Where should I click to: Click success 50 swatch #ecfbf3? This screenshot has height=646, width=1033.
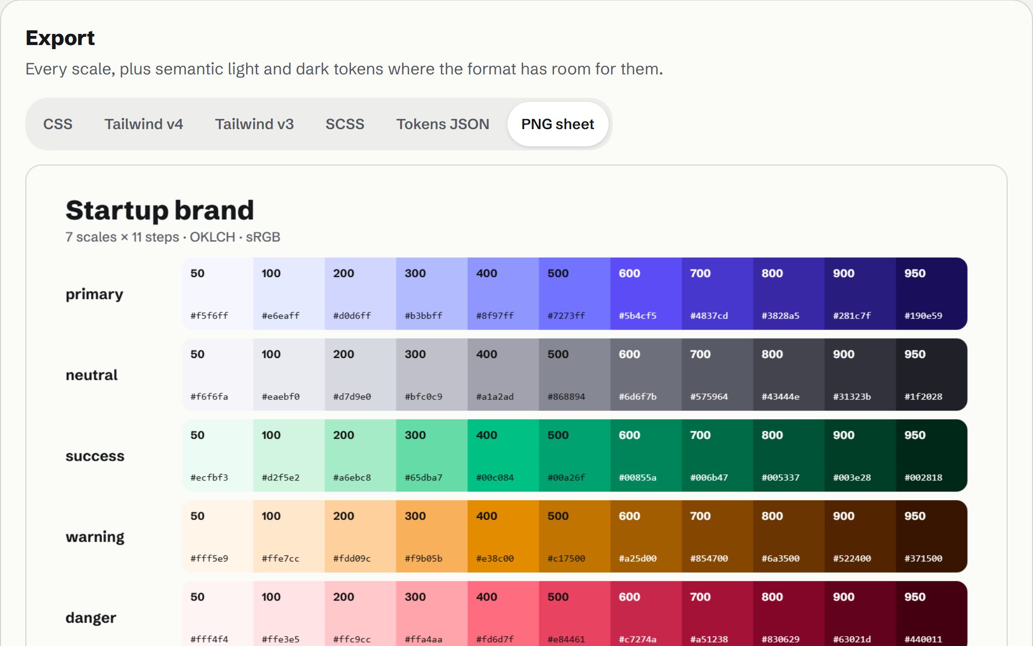coord(218,456)
